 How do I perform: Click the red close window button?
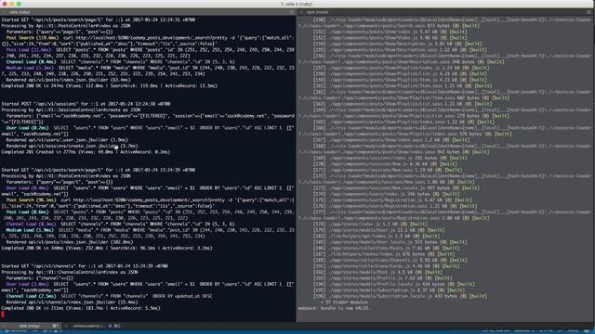5,4
